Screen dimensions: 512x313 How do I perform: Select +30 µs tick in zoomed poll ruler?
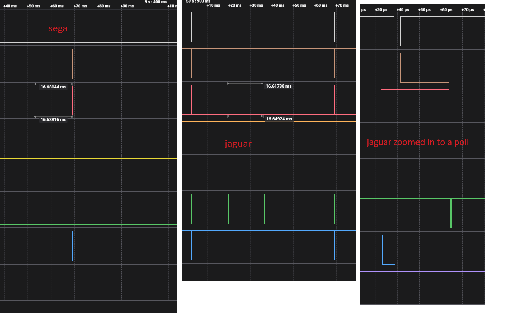coord(381,10)
